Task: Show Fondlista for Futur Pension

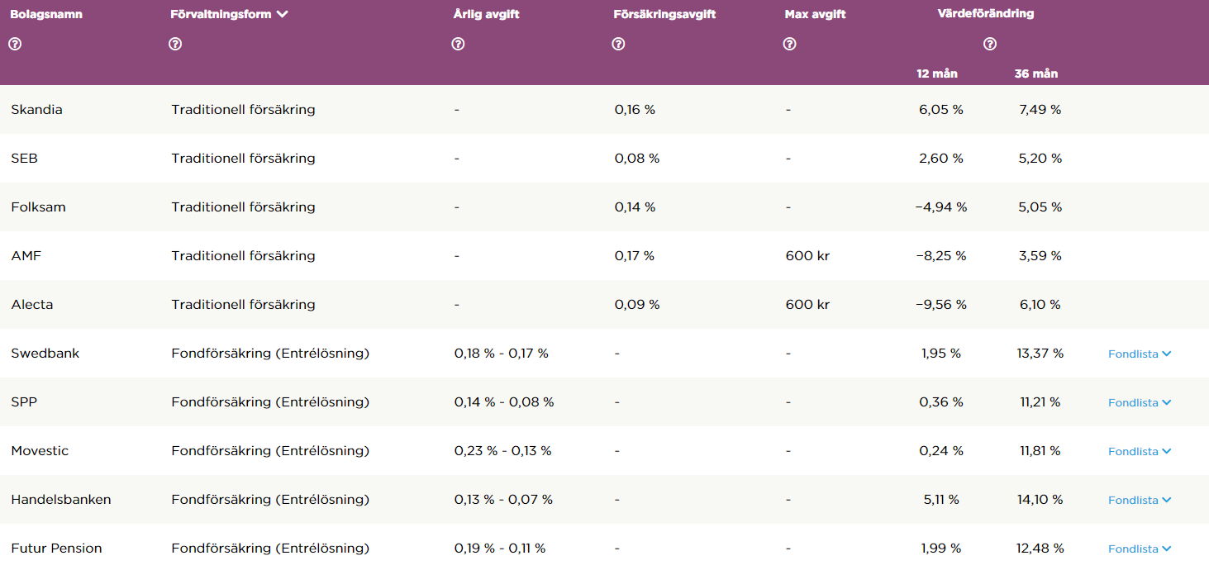Action: click(1140, 549)
